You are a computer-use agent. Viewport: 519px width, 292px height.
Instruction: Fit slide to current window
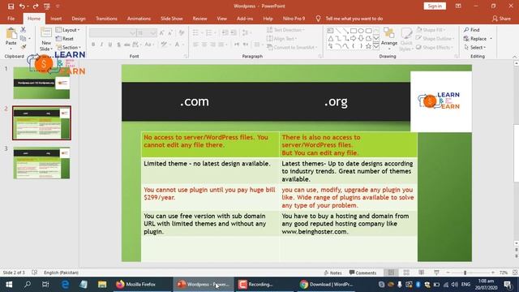coord(515,273)
